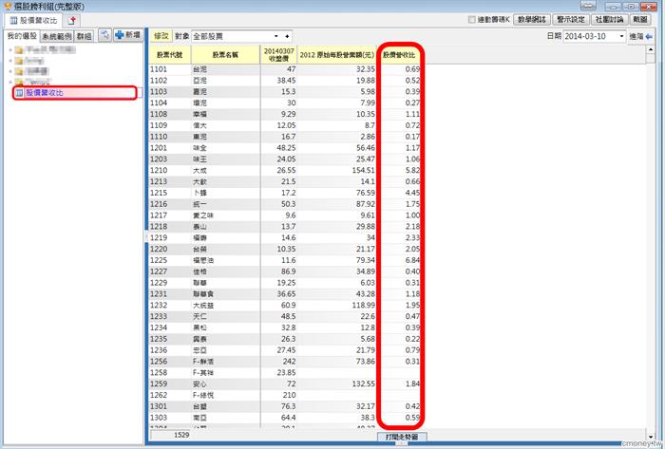The height and width of the screenshot is (449, 665).
Task: Select stock code 1101 row
Action: [285, 69]
